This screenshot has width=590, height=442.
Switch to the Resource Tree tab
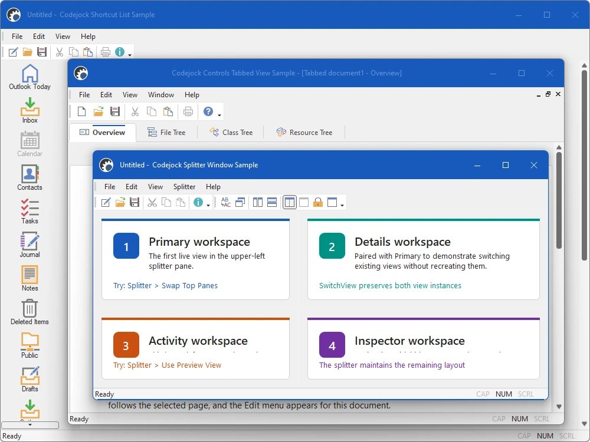(304, 132)
